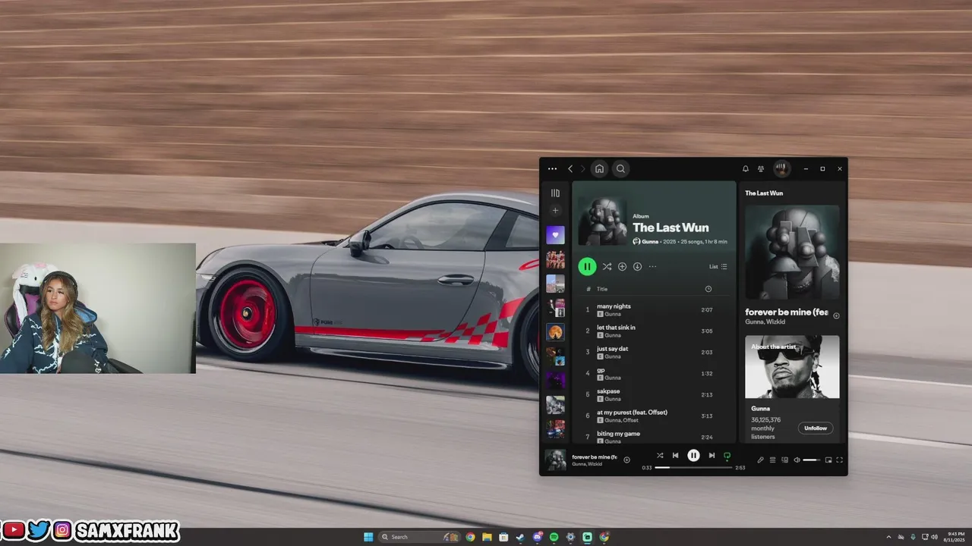Image resolution: width=972 pixels, height=546 pixels.
Task: Open now-playing cover art in bottom bar
Action: [555, 460]
